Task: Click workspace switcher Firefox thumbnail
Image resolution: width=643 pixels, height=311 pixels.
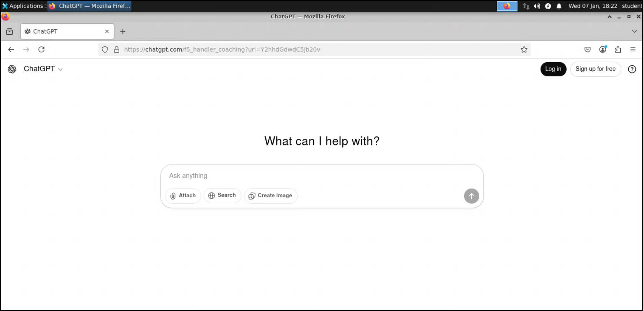Action: [x=507, y=6]
